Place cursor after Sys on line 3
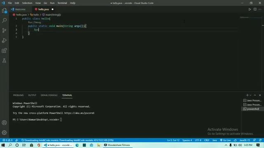This screenshot has width=264, height=148. coord(38,30)
